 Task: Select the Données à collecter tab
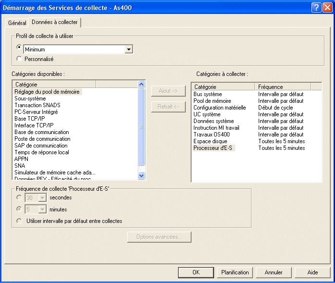[x=55, y=22]
